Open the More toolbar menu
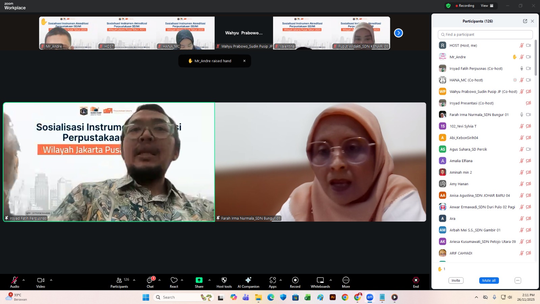540x304 pixels. point(346,280)
